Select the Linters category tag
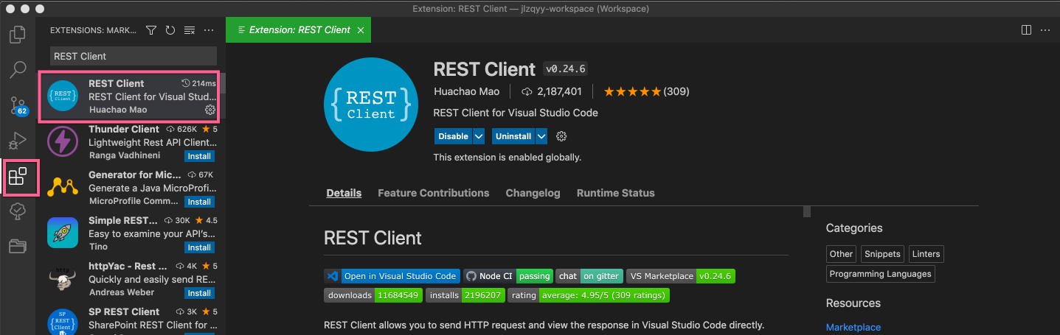 tap(926, 254)
